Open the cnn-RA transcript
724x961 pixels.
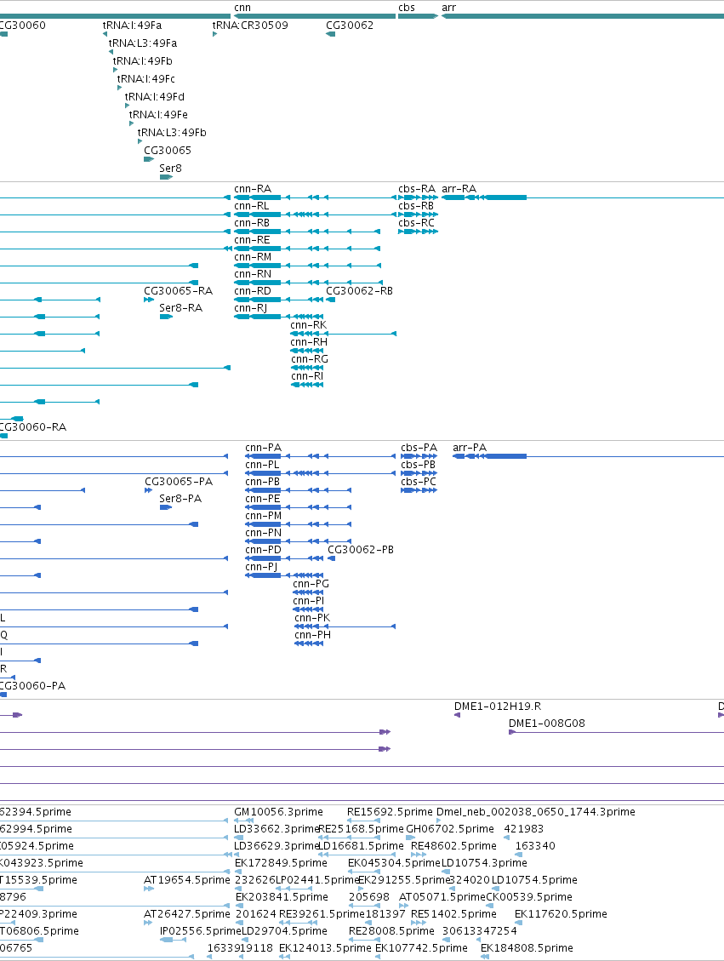tap(253, 189)
